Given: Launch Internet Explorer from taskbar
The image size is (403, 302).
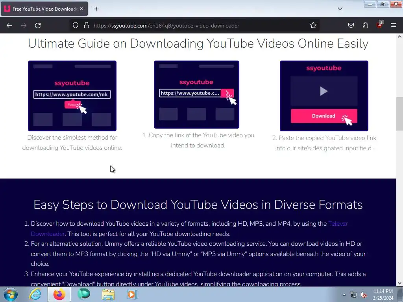Looking at the screenshot, I should tap(35, 294).
